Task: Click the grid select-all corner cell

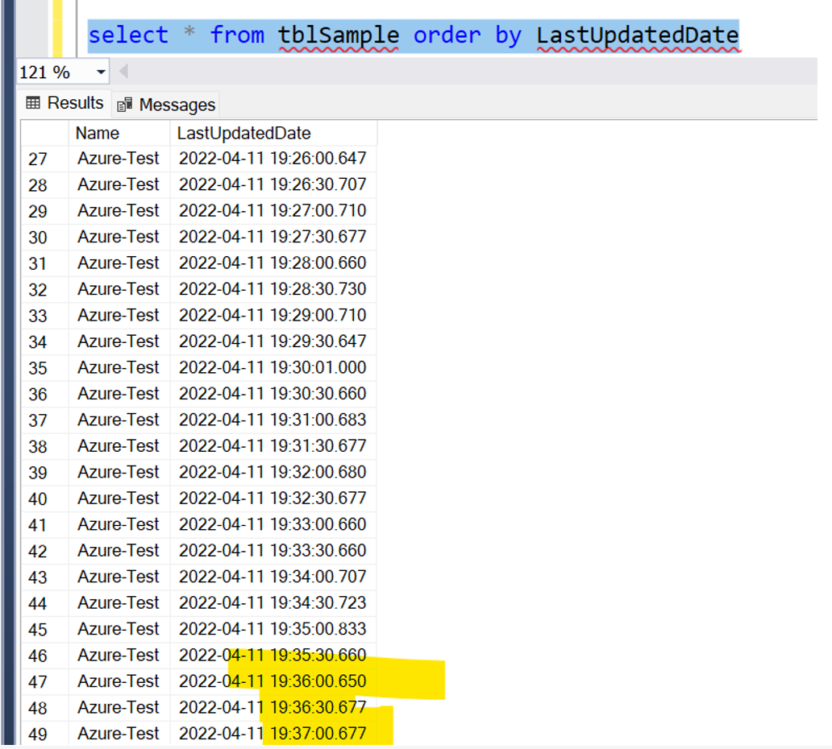Action: coord(44,133)
